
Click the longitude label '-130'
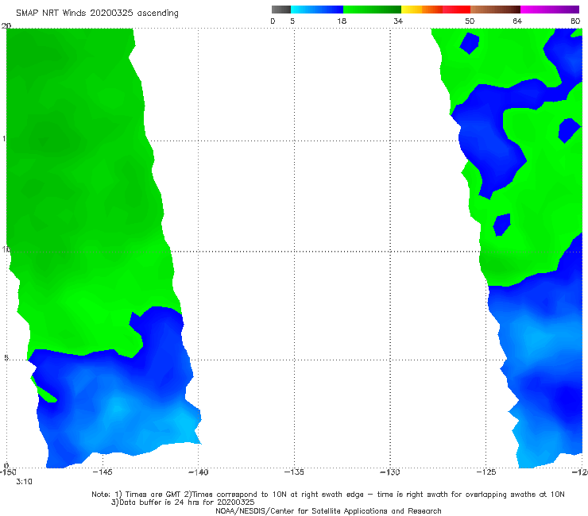point(390,472)
